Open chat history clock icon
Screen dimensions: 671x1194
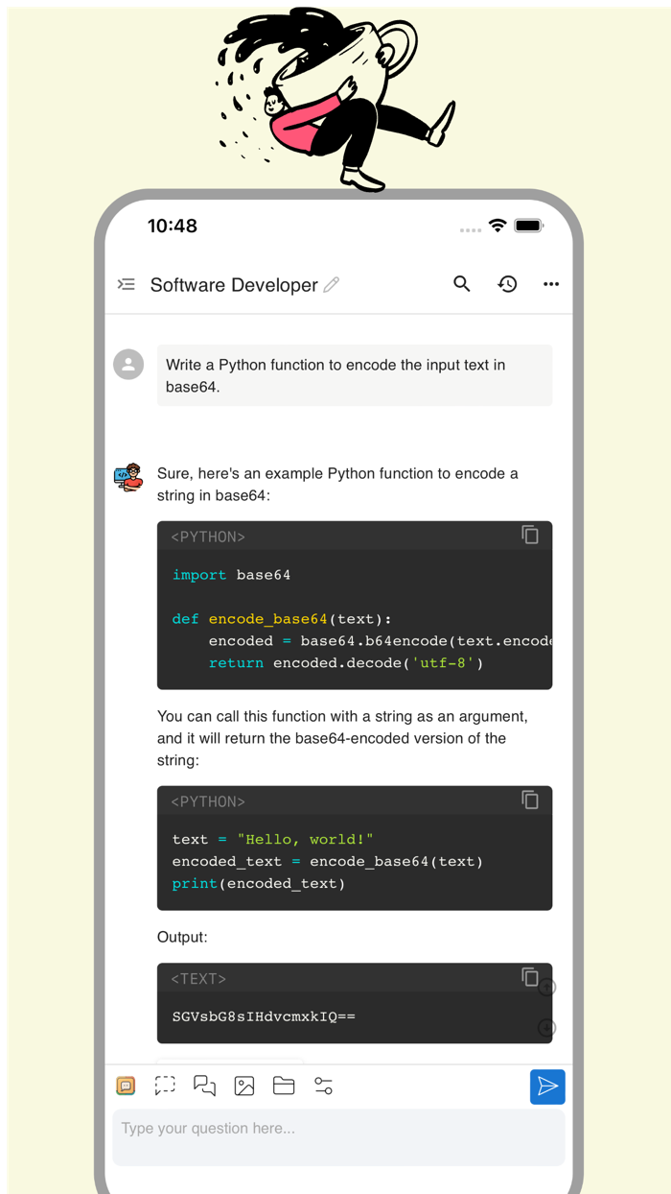[507, 284]
